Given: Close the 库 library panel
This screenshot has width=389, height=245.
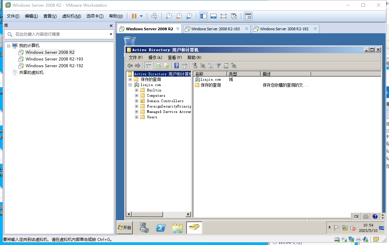Looking at the screenshot, I should click(111, 26).
